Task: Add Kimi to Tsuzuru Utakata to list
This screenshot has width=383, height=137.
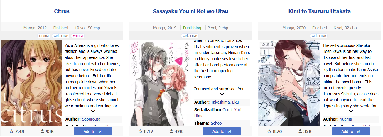Action: point(351,131)
